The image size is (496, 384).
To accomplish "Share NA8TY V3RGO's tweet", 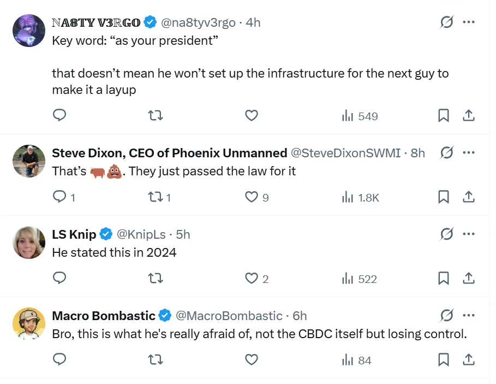I will point(468,115).
